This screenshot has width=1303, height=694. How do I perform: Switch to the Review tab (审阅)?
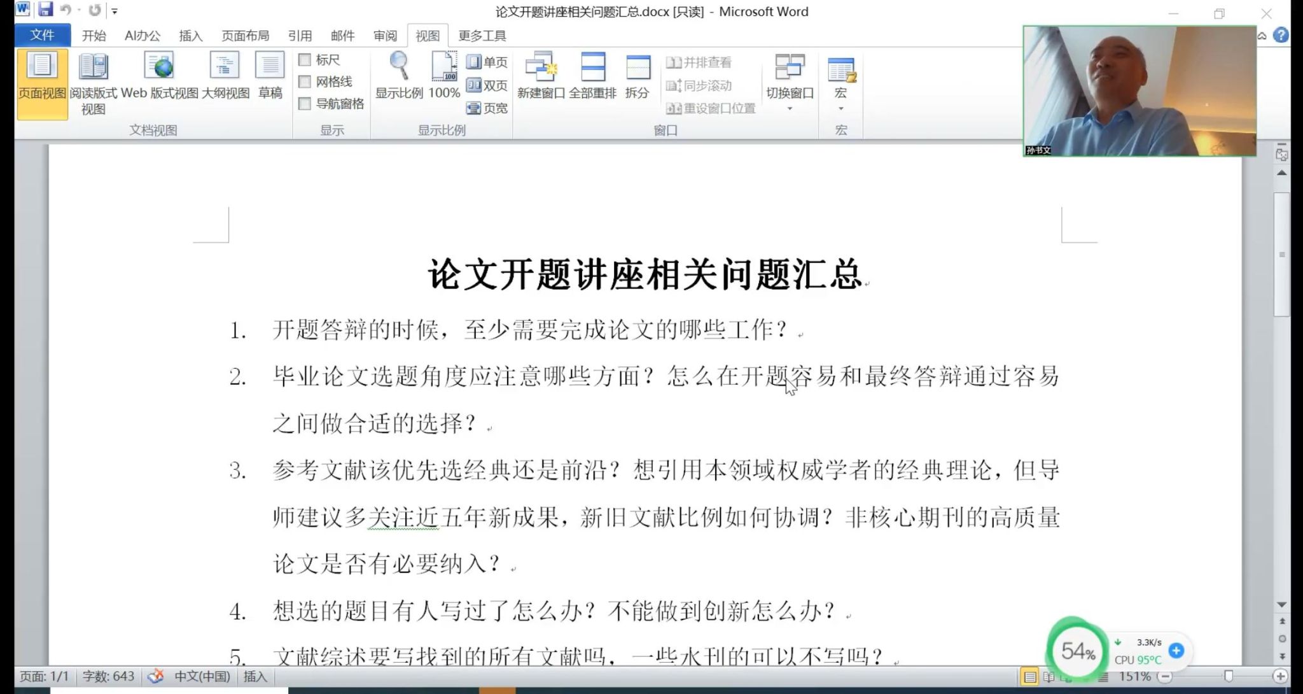[x=385, y=36]
